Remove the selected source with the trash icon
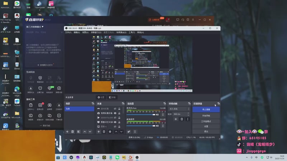 coord(104,132)
